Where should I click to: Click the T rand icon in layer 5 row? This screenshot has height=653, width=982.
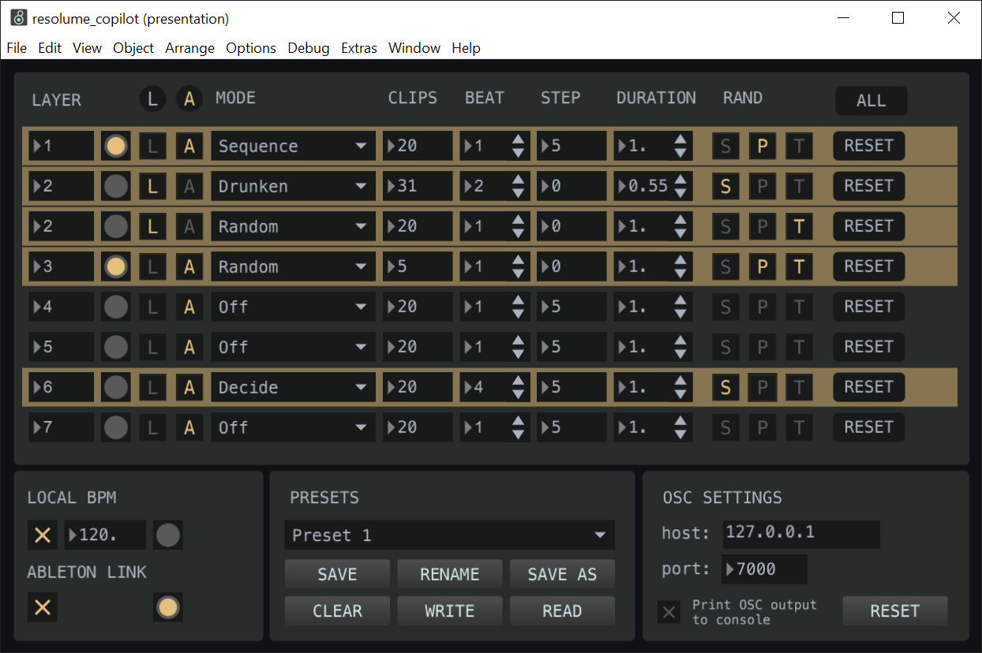click(800, 347)
